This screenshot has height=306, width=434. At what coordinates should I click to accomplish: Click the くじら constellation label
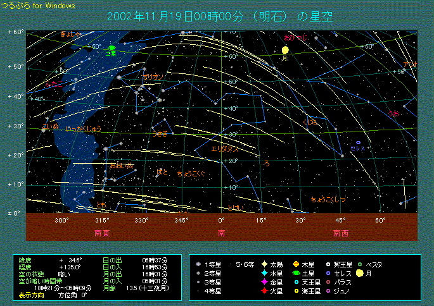[x=311, y=122]
